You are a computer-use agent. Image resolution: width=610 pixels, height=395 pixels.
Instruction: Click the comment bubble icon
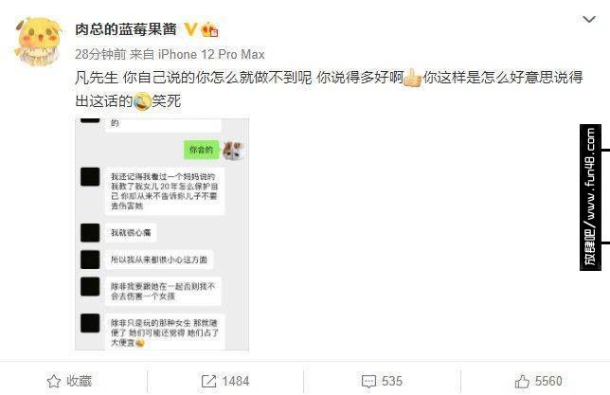click(368, 382)
